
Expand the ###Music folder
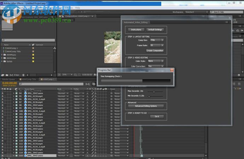(2, 55)
